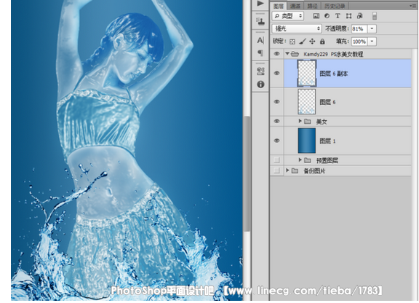419x303 pixels.
Task: Hide the 美女 group
Action: pyautogui.click(x=277, y=121)
